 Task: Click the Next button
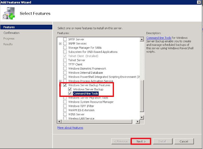point(141,141)
